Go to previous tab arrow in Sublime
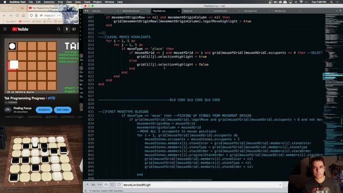 click(x=86, y=11)
